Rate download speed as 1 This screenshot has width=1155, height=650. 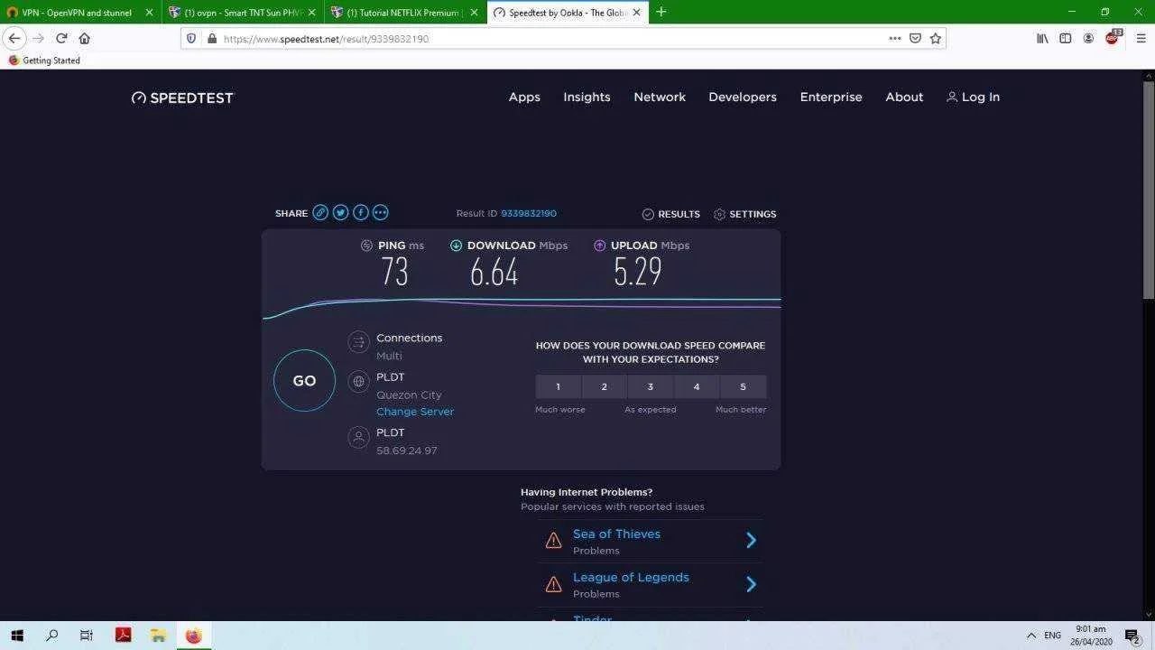(558, 386)
